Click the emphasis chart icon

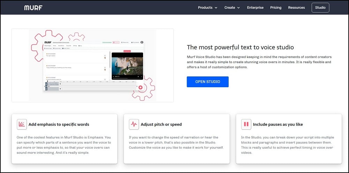click(x=22, y=124)
